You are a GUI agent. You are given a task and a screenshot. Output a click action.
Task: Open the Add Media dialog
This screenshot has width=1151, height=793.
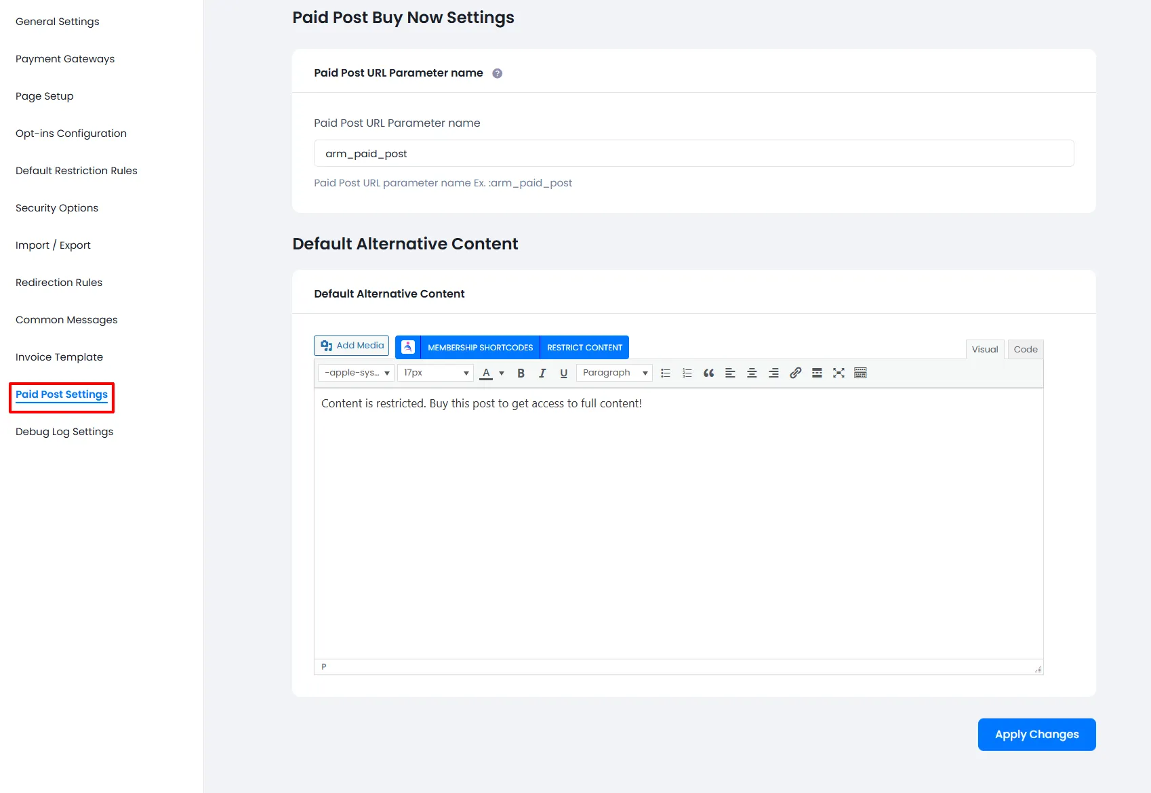(350, 345)
